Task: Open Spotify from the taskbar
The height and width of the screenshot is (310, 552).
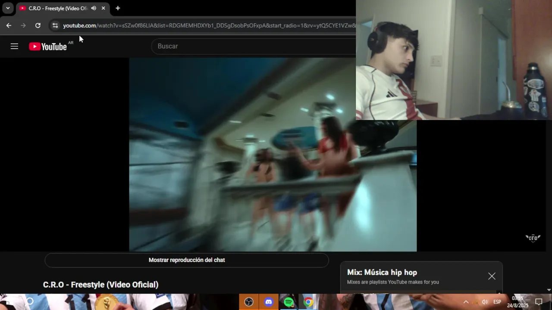Action: [289, 302]
